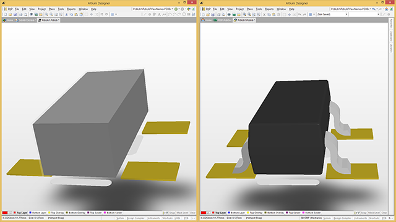Viewport: 396px width, 222px height.
Task: Click Mask Level button in left window
Action: pyautogui.click(x=183, y=213)
